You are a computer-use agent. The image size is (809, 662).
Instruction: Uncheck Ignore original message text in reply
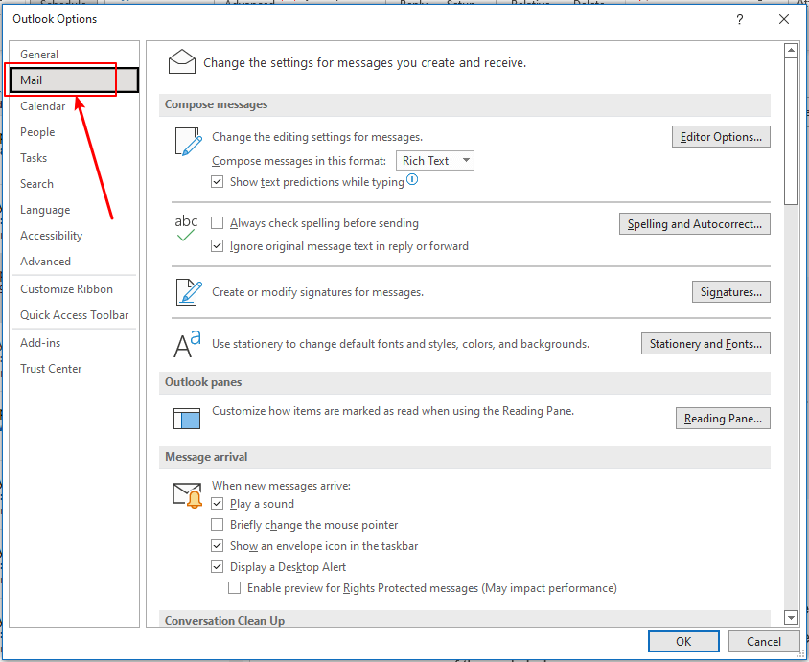(x=218, y=246)
